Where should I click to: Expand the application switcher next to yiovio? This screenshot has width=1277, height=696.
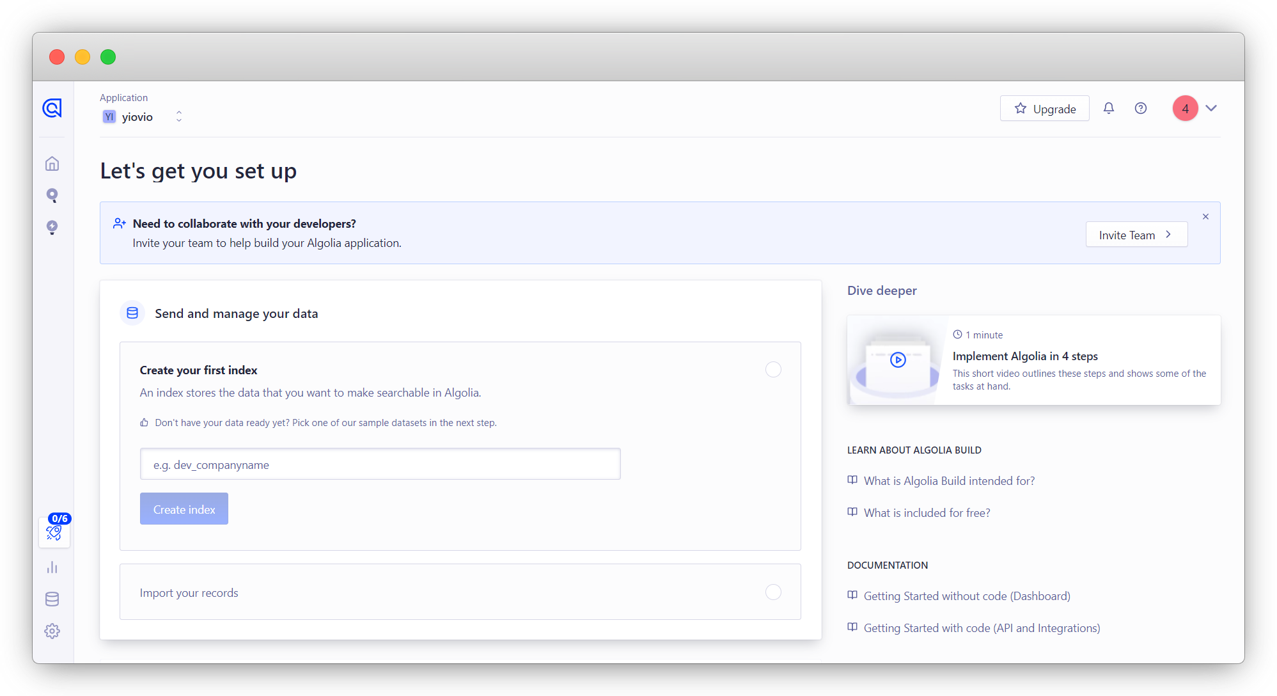[179, 116]
